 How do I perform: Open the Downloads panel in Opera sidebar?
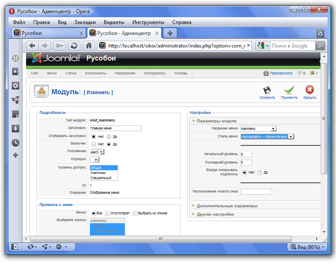pos(16,128)
